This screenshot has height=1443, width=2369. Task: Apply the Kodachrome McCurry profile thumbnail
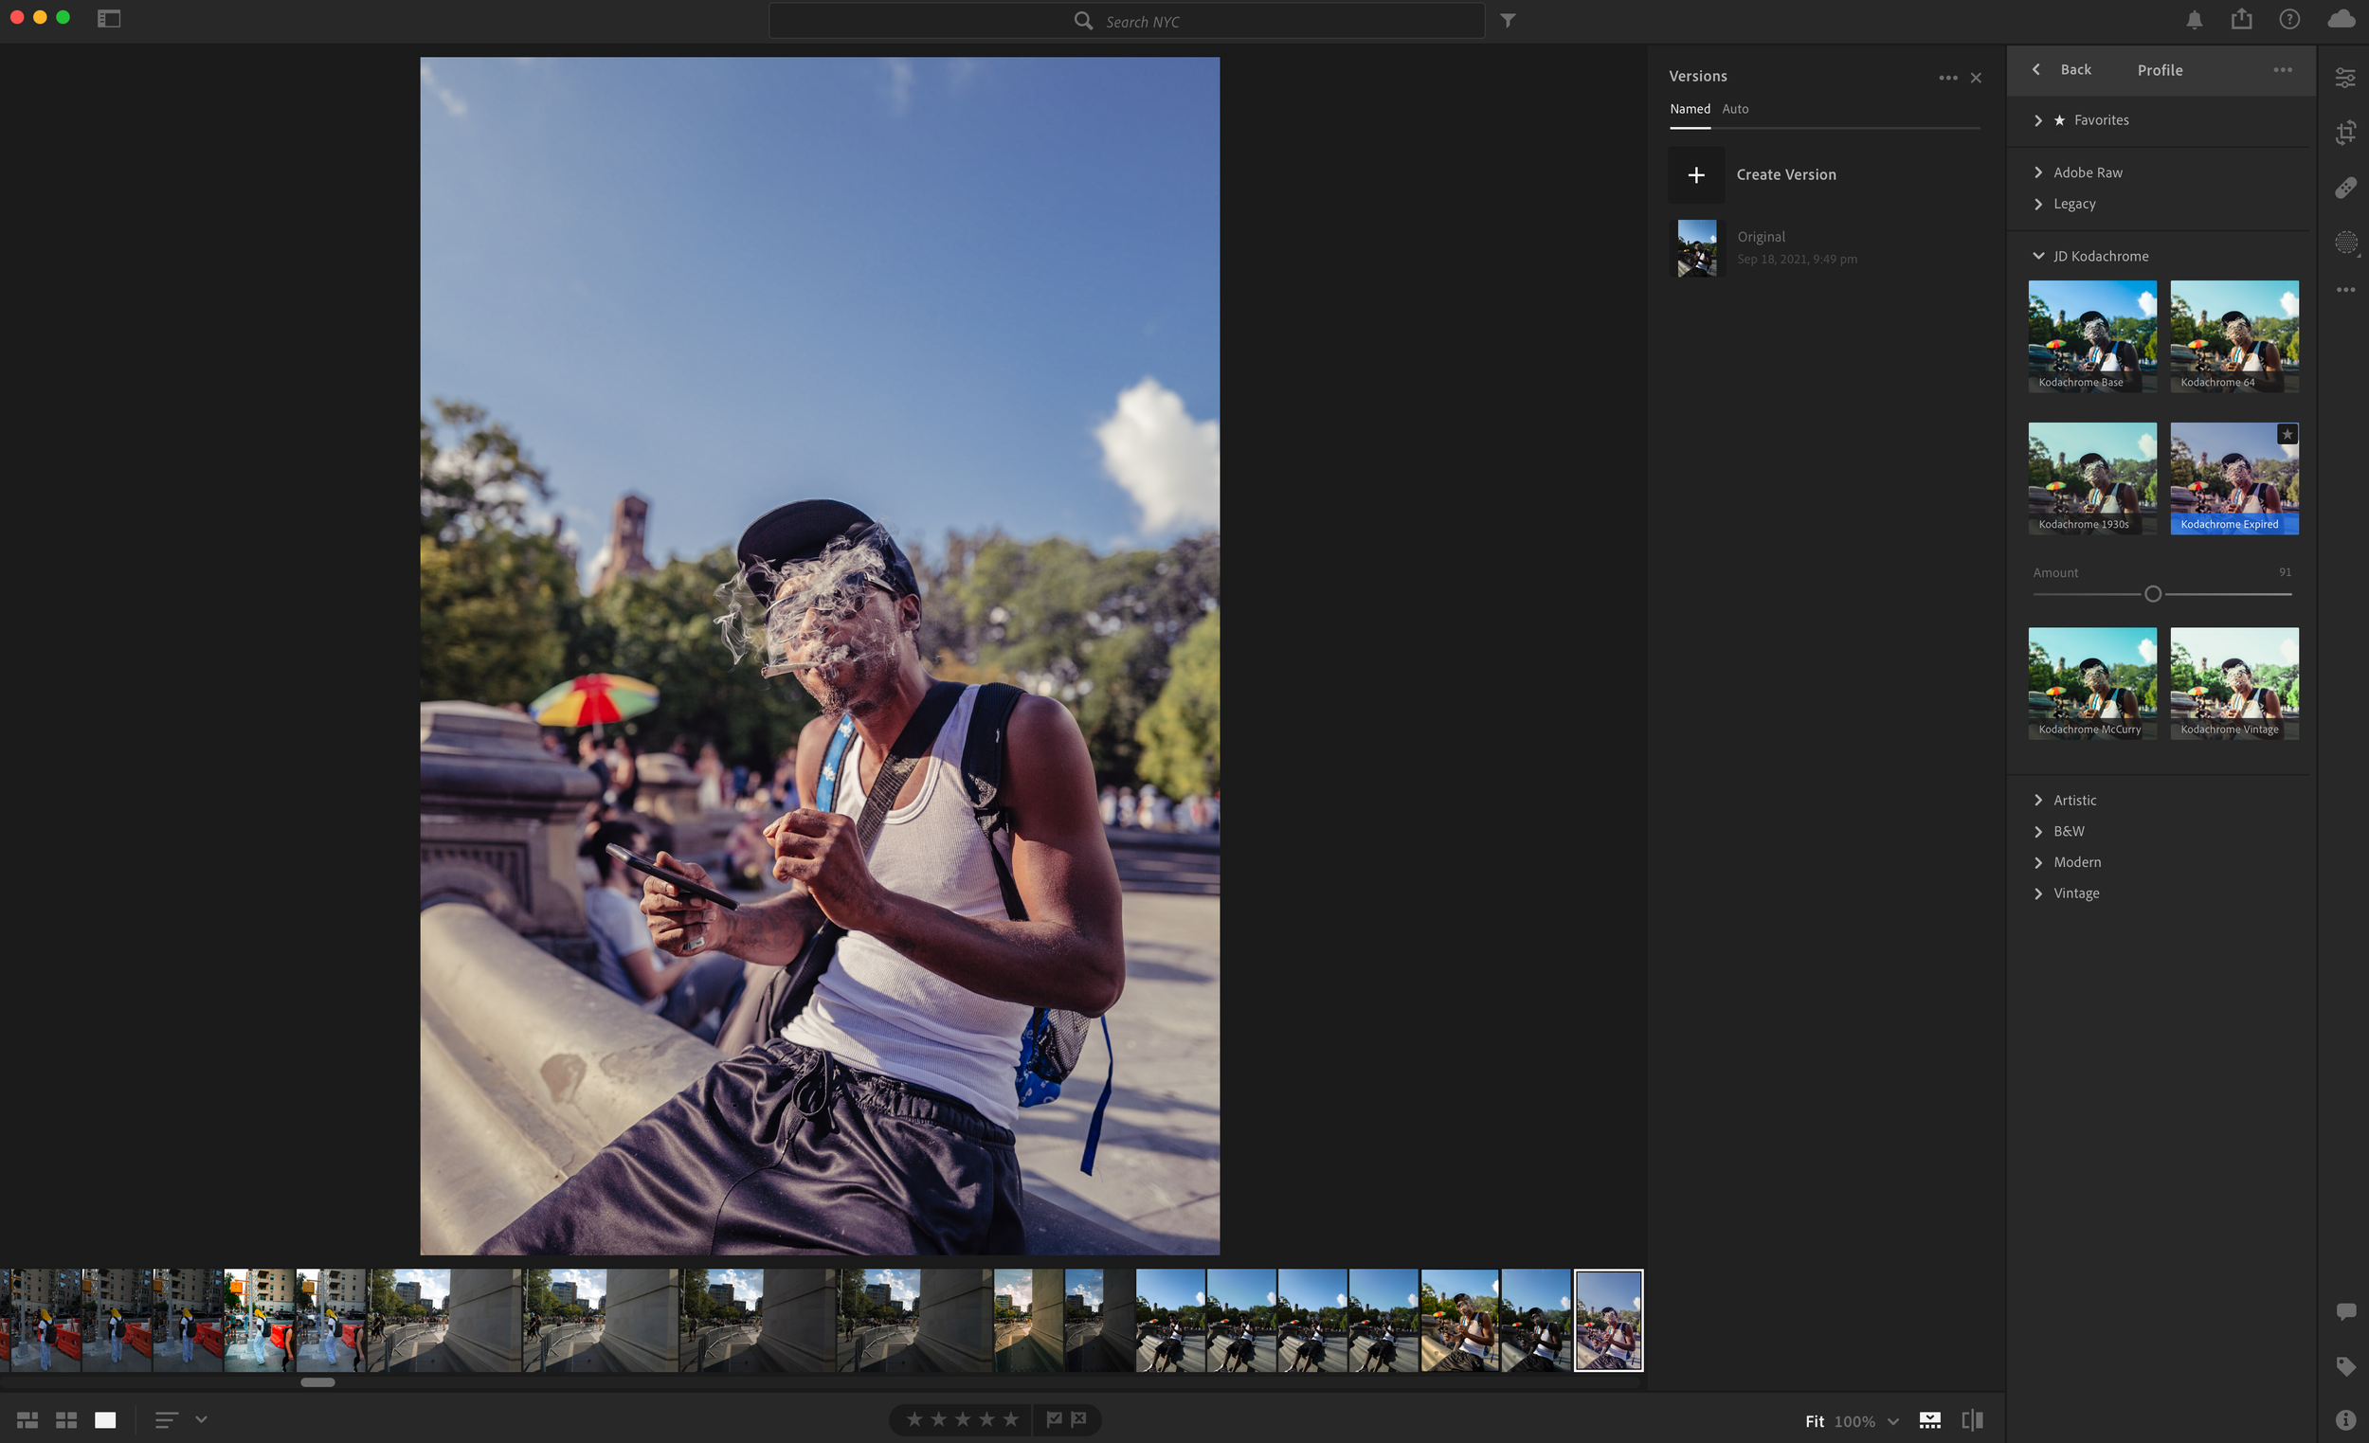point(2092,680)
